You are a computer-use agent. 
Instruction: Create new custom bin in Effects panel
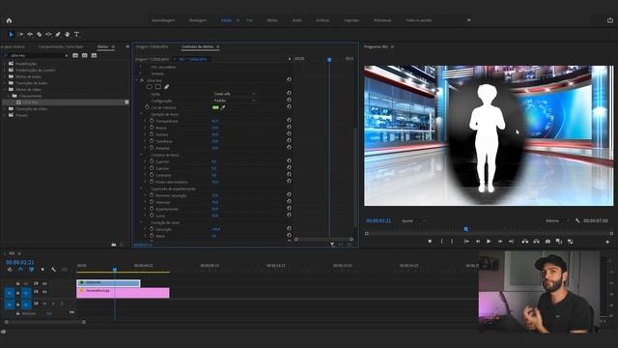tap(114, 245)
